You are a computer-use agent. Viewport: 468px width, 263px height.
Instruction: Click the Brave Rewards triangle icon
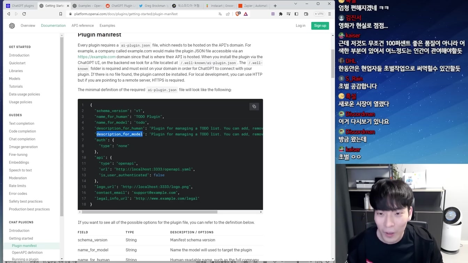[x=246, y=14]
